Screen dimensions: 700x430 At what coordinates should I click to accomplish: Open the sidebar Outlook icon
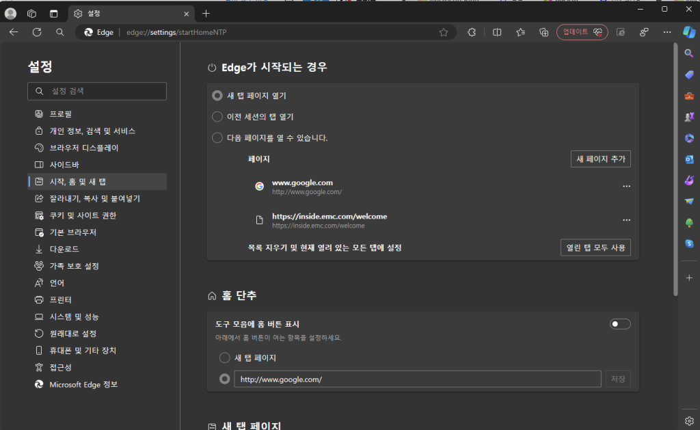click(689, 159)
